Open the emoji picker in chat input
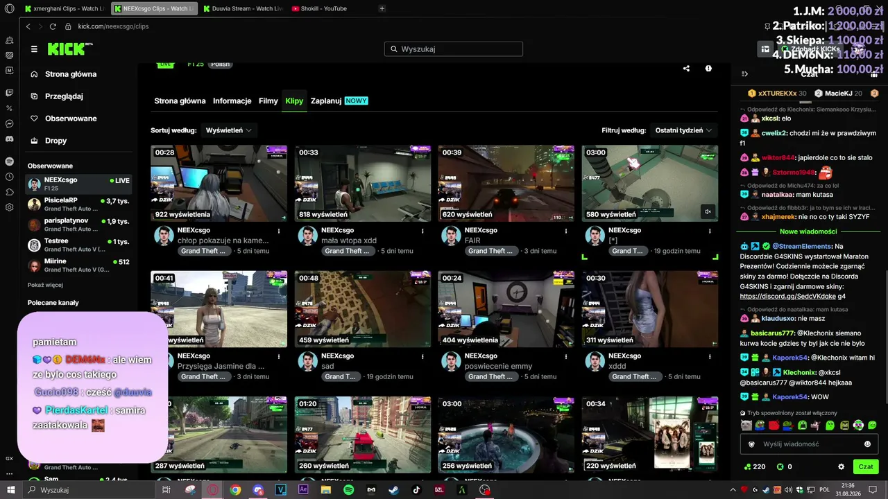Screen dimensions: 888x499 867,444
